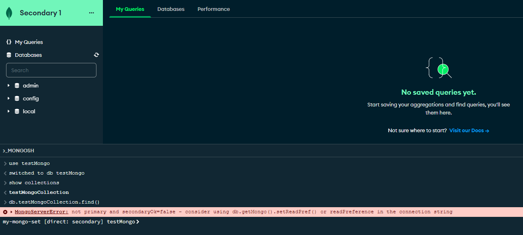Image resolution: width=523 pixels, height=235 pixels.
Task: Click the config database icon
Action: pos(17,98)
